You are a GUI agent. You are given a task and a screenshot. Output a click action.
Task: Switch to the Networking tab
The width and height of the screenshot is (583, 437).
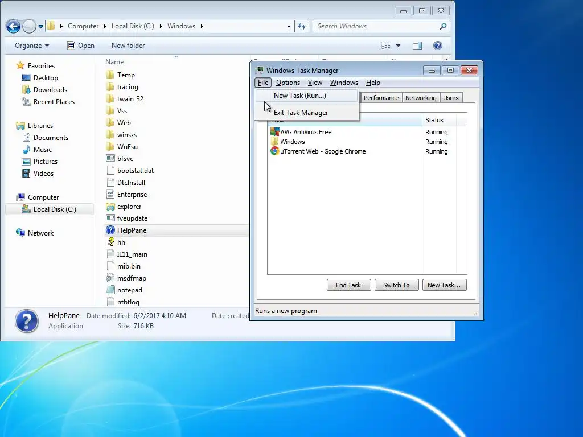[x=421, y=98]
